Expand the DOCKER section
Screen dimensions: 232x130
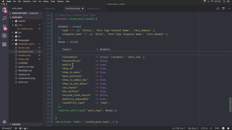click(x=16, y=124)
